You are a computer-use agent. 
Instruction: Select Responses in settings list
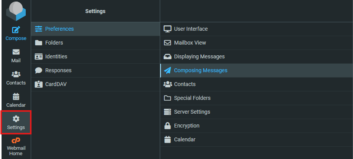click(58, 70)
